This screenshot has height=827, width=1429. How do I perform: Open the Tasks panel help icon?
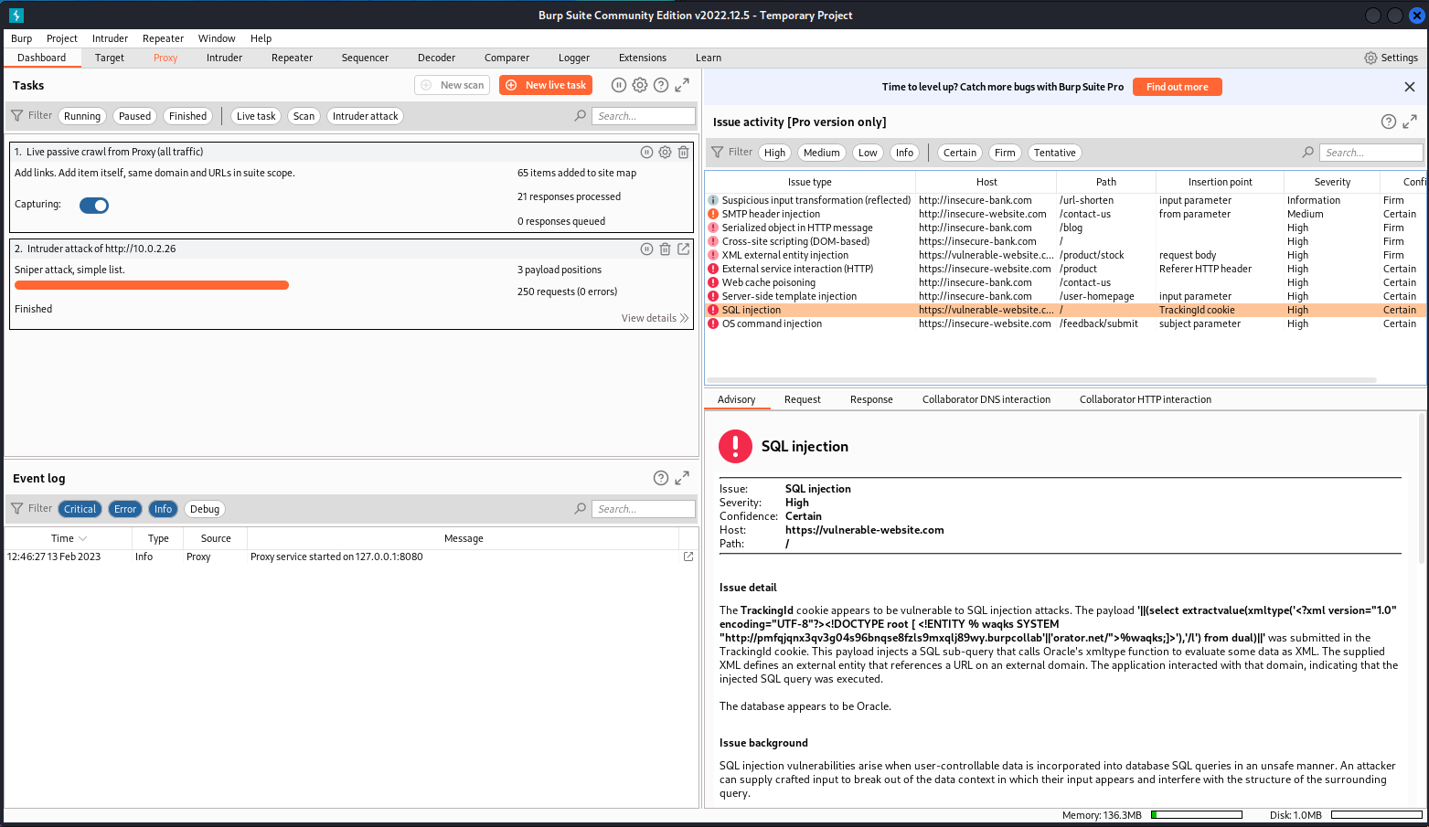(x=661, y=85)
